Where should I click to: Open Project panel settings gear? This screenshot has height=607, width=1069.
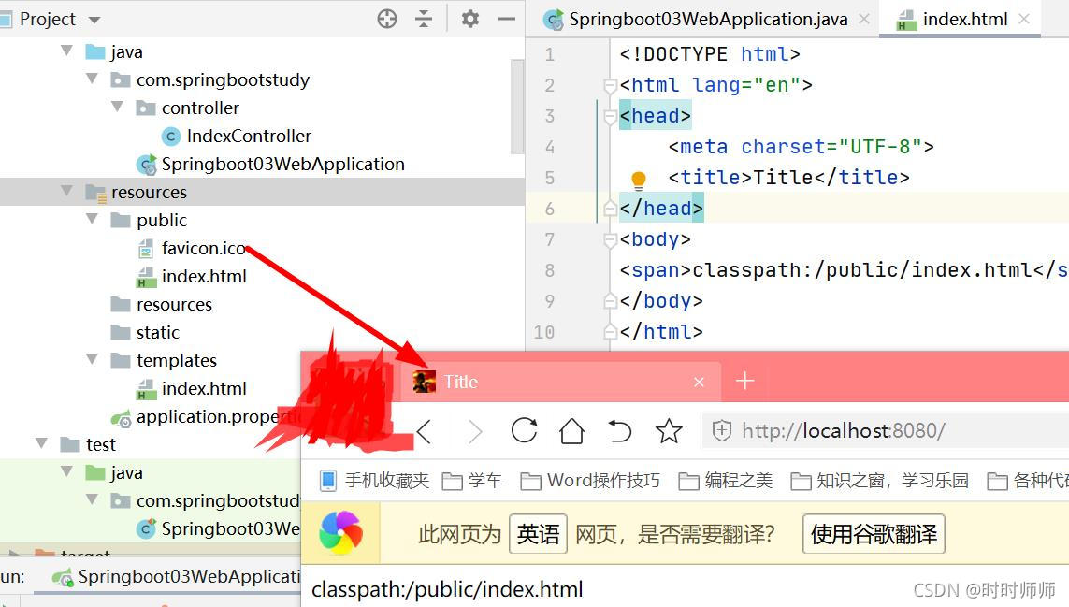pos(470,19)
